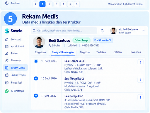
Task: Click 'Latihan ditingkatkan, toleransi baik.' note
Action: pos(84,69)
